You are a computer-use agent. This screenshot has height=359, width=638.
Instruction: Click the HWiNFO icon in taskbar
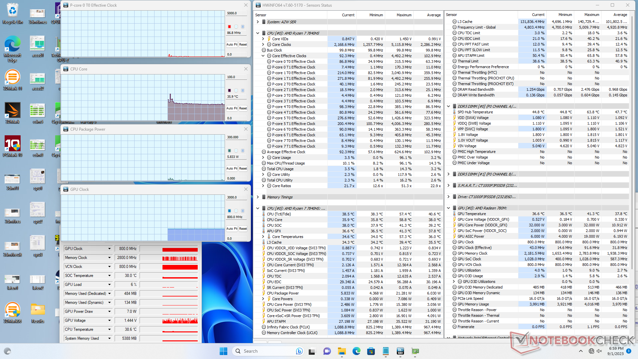click(400, 351)
